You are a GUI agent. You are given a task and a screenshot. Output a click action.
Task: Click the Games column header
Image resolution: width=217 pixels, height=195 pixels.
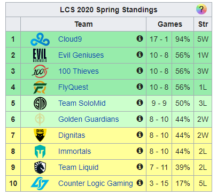170,24
